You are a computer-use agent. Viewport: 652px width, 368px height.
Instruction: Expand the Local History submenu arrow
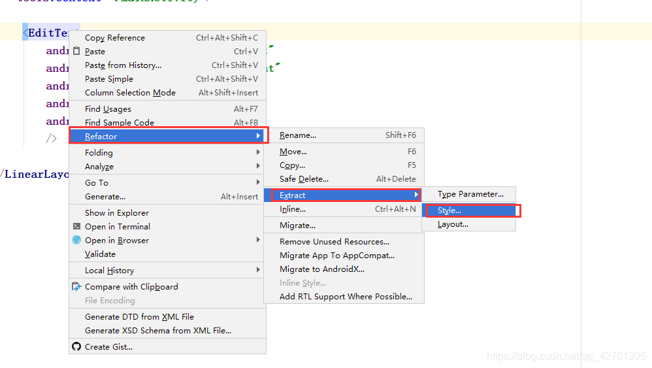pos(259,270)
